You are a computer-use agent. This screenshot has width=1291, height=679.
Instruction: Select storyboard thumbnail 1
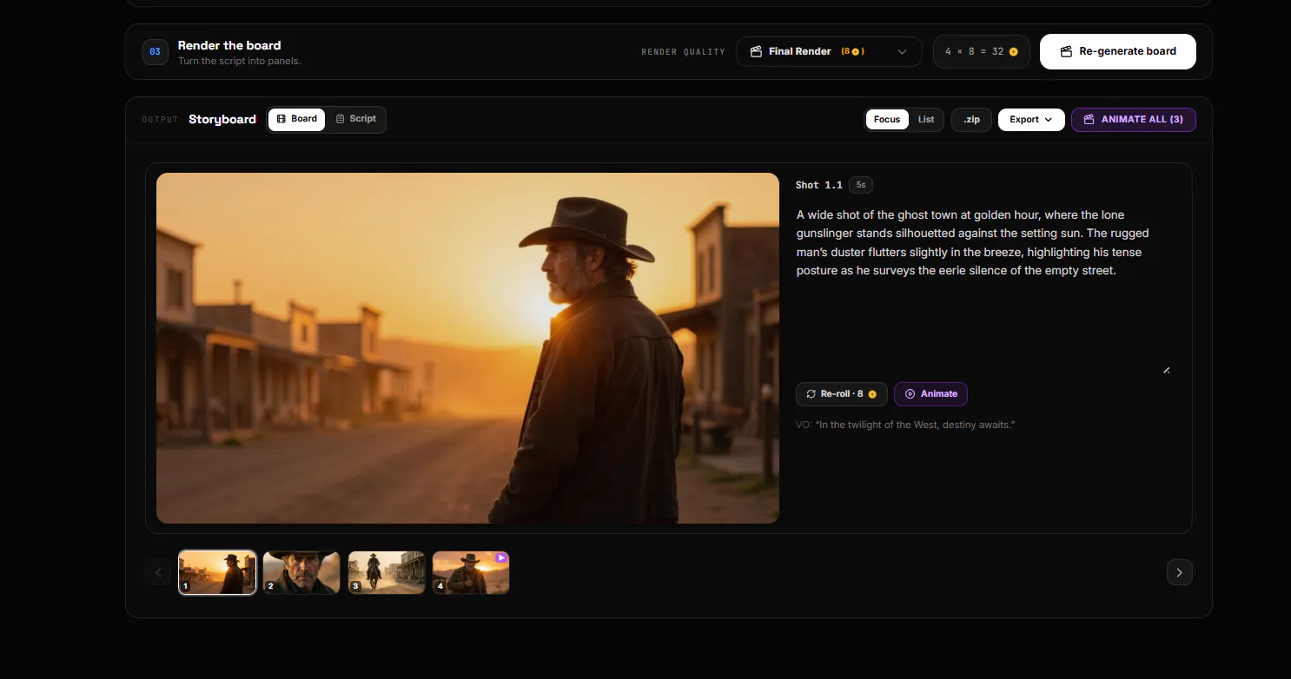tap(217, 572)
